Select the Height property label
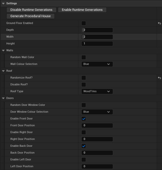Image resolution: width=162 pixels, height=170 pixels. tap(10, 44)
